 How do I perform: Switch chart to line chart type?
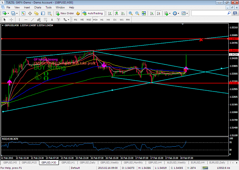[x=123, y=13]
